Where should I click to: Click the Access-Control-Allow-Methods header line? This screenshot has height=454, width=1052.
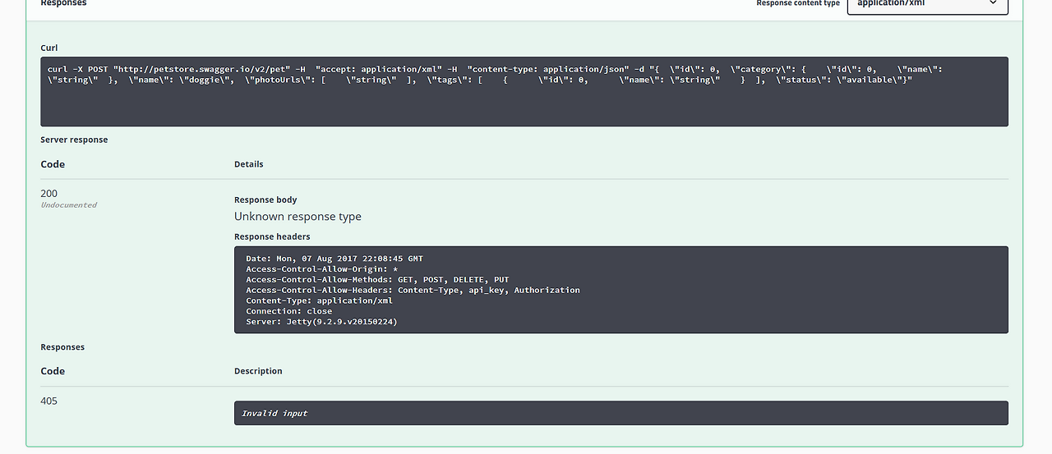tap(377, 280)
